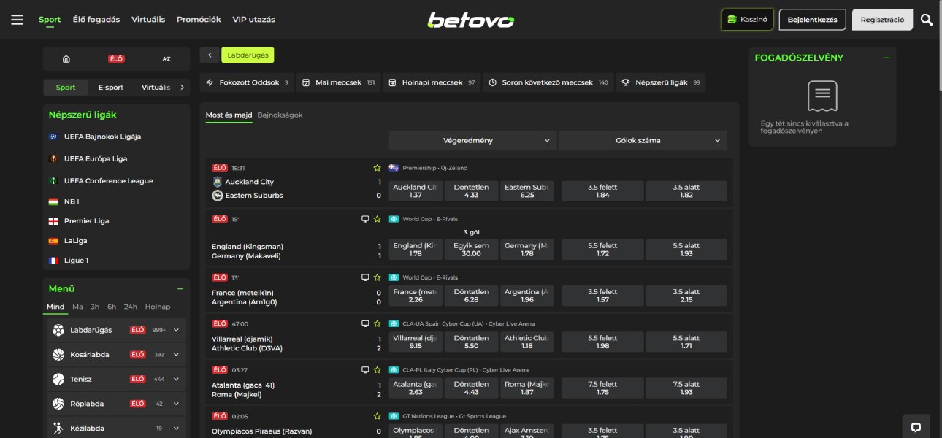This screenshot has height=438, width=942.
Task: Filter menu by 3h time tab
Action: pos(95,307)
